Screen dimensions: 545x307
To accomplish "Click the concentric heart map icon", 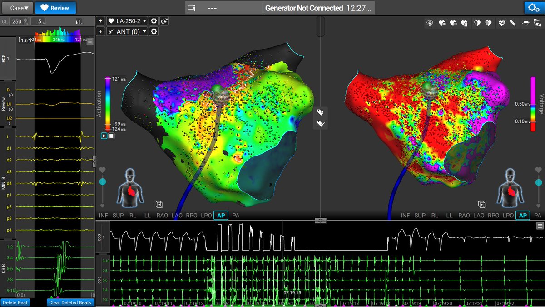I will [x=430, y=23].
